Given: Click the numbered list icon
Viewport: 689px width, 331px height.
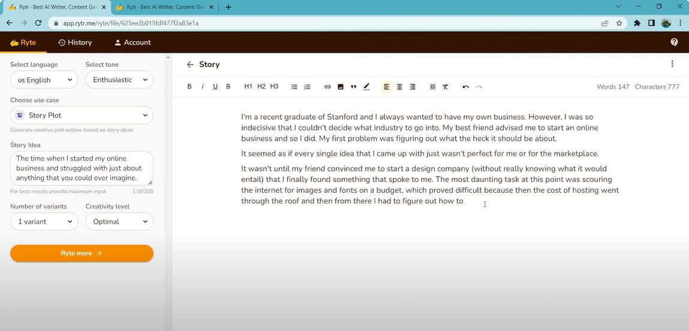Looking at the screenshot, I should (x=308, y=87).
